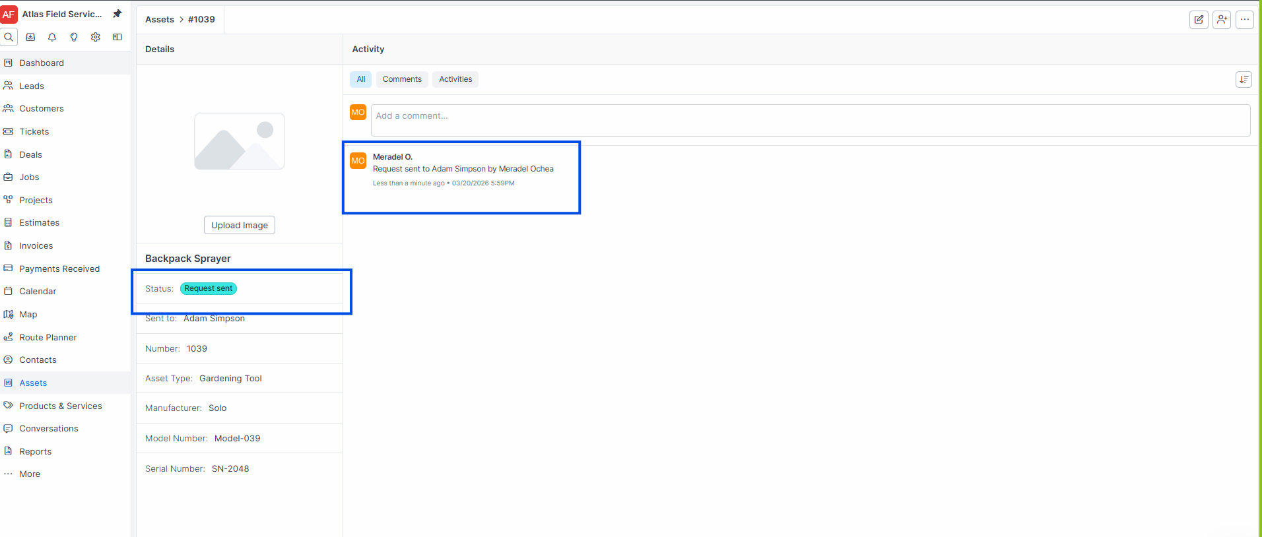Image resolution: width=1262 pixels, height=537 pixels.
Task: Click the Contacts sidebar icon
Action: point(8,360)
